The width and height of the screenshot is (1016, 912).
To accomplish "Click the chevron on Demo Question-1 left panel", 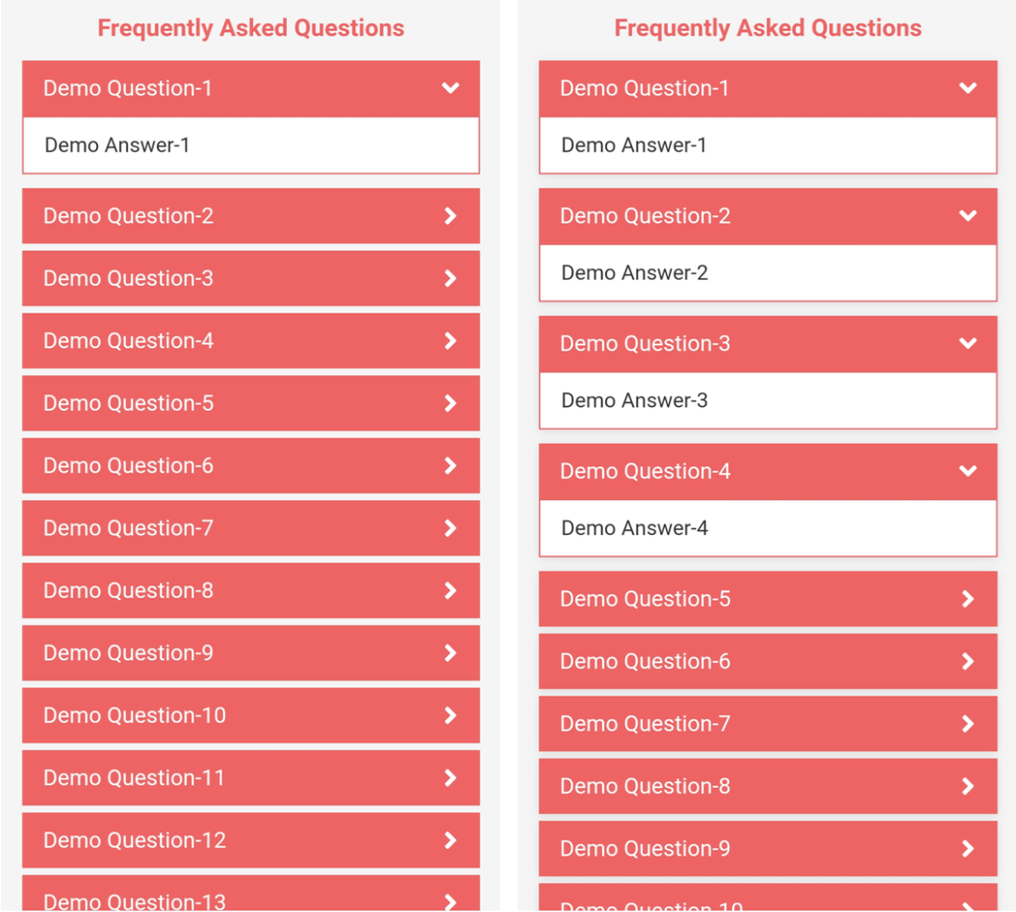I will [x=450, y=88].
